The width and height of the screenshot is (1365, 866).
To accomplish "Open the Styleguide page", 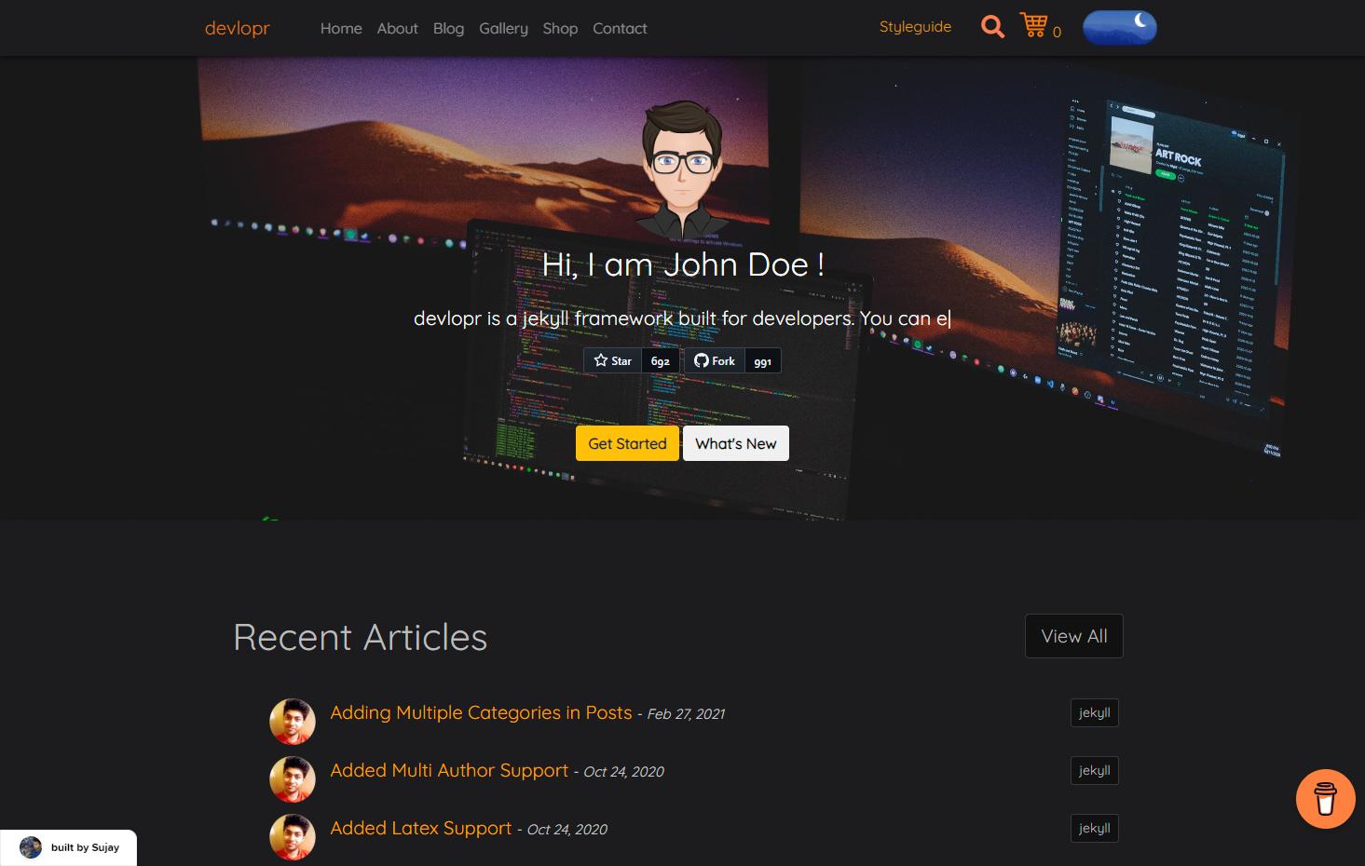I will point(914,27).
